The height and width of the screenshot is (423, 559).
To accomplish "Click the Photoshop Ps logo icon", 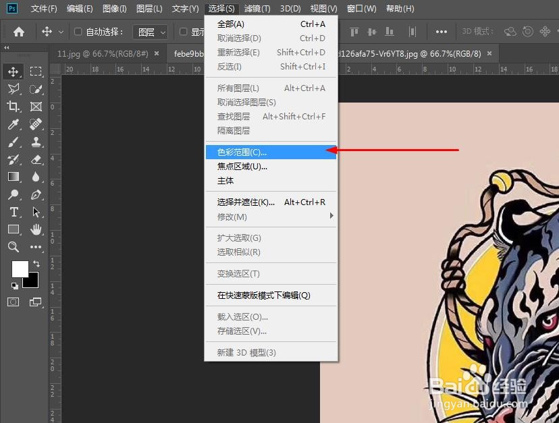I will coord(11,8).
